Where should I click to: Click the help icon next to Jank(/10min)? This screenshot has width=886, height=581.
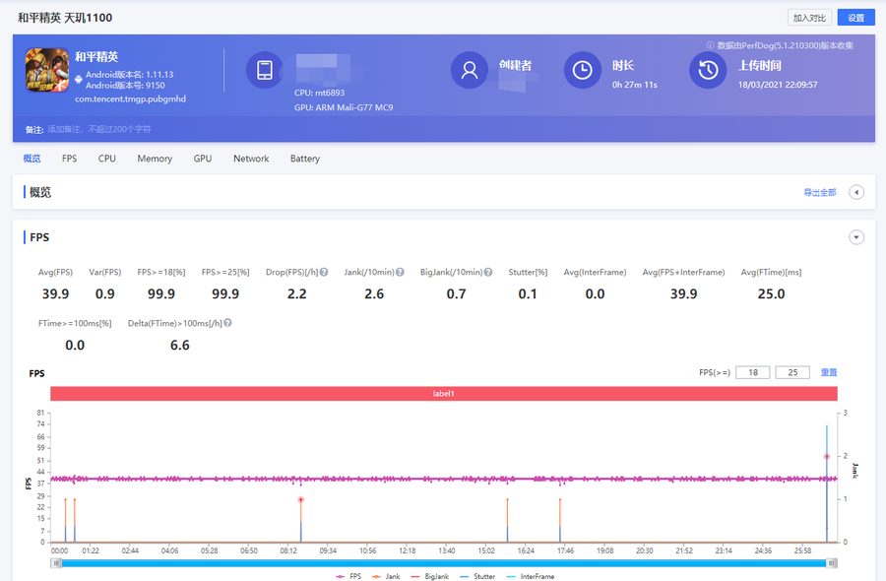[400, 272]
